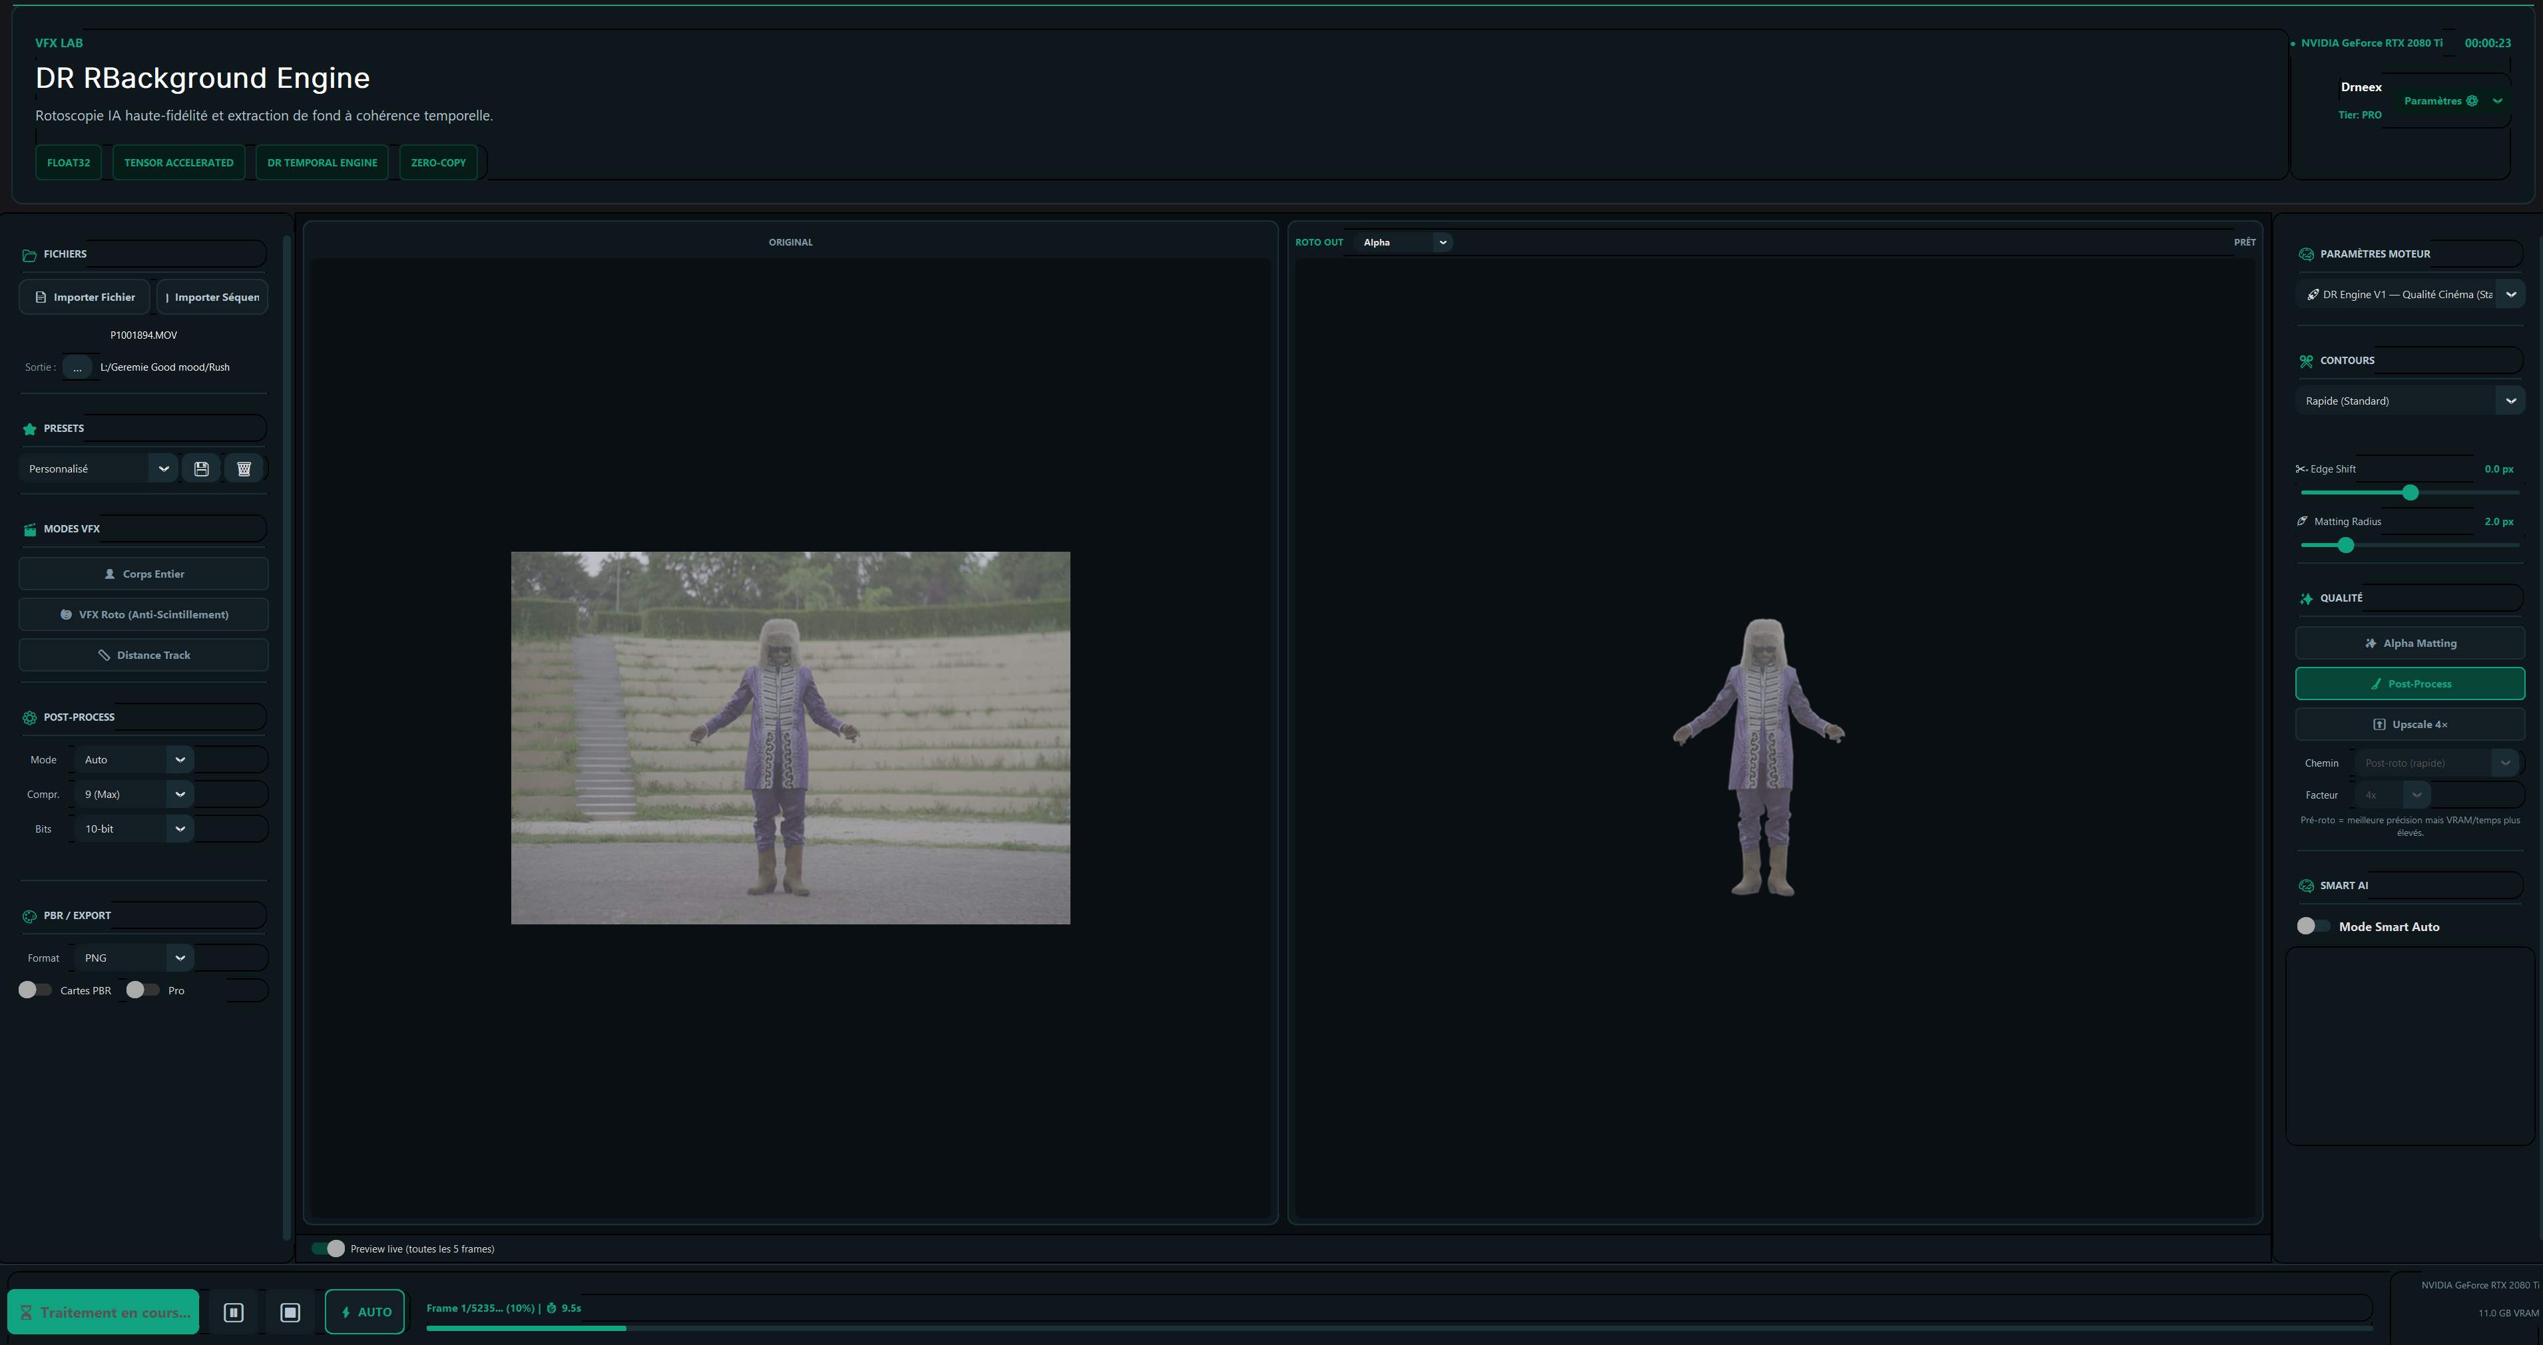Open the Mode Auto dropdown

point(134,760)
